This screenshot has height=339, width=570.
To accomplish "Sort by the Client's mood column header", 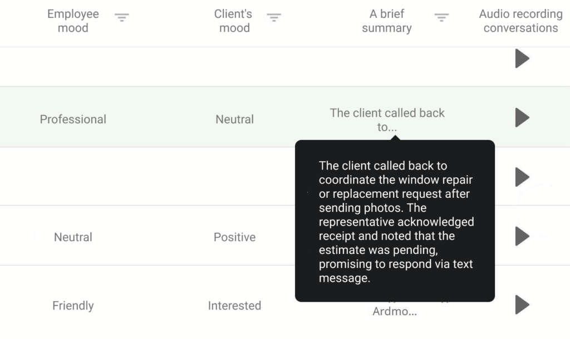I will tap(234, 21).
